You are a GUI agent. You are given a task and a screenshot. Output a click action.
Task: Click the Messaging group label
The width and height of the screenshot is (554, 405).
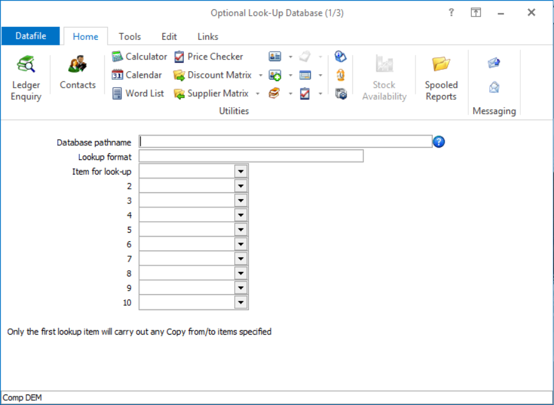pos(494,111)
